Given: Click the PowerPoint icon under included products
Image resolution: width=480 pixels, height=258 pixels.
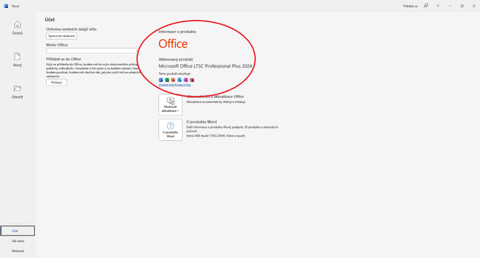Looking at the screenshot, I should [173, 80].
